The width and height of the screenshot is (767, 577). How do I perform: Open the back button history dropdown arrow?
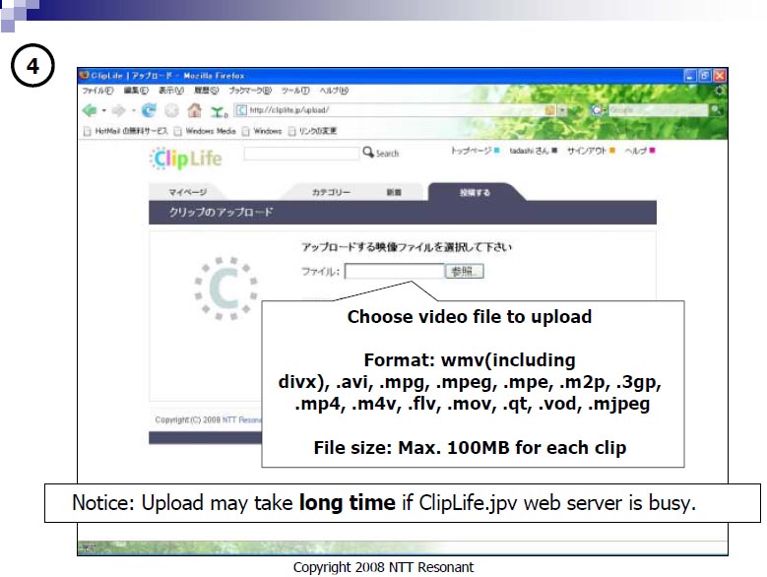(104, 111)
